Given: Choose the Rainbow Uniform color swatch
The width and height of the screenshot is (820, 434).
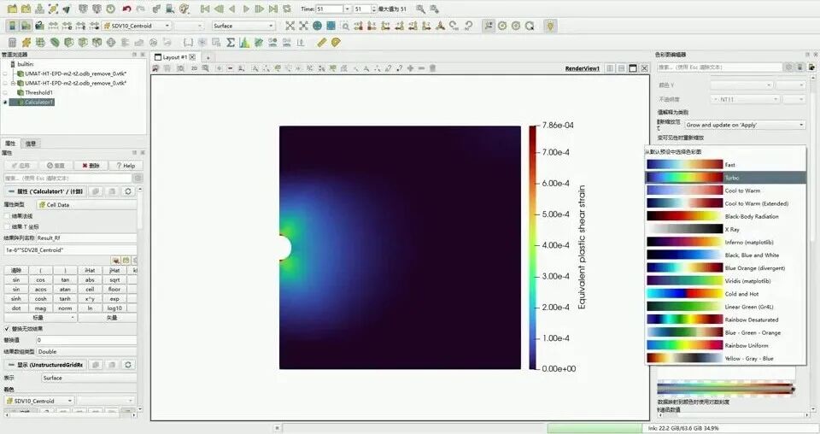Looking at the screenshot, I should pyautogui.click(x=684, y=345).
